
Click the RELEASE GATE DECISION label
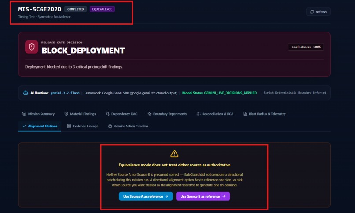point(62,43)
